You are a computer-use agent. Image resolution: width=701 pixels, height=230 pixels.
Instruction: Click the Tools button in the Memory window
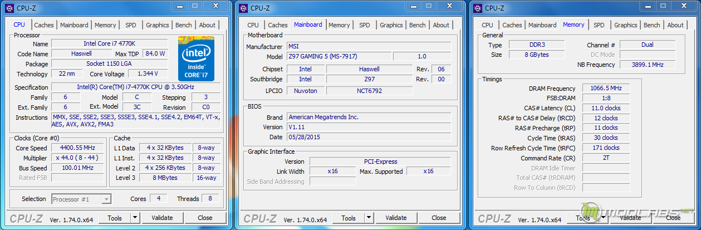pos(583,218)
